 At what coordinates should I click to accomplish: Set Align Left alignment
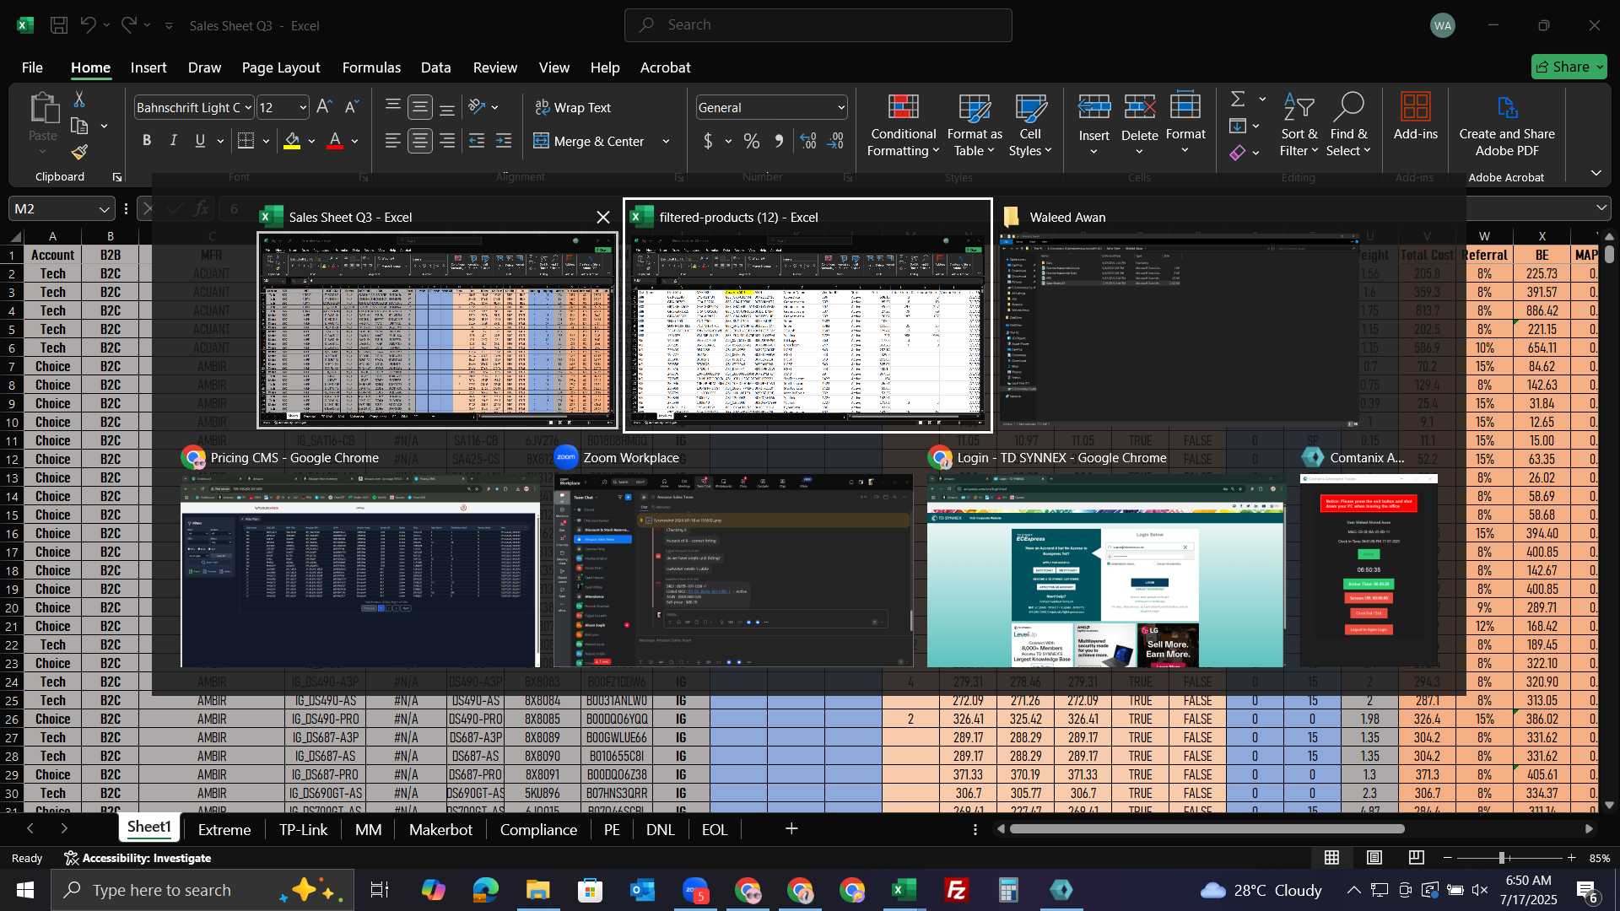392,142
